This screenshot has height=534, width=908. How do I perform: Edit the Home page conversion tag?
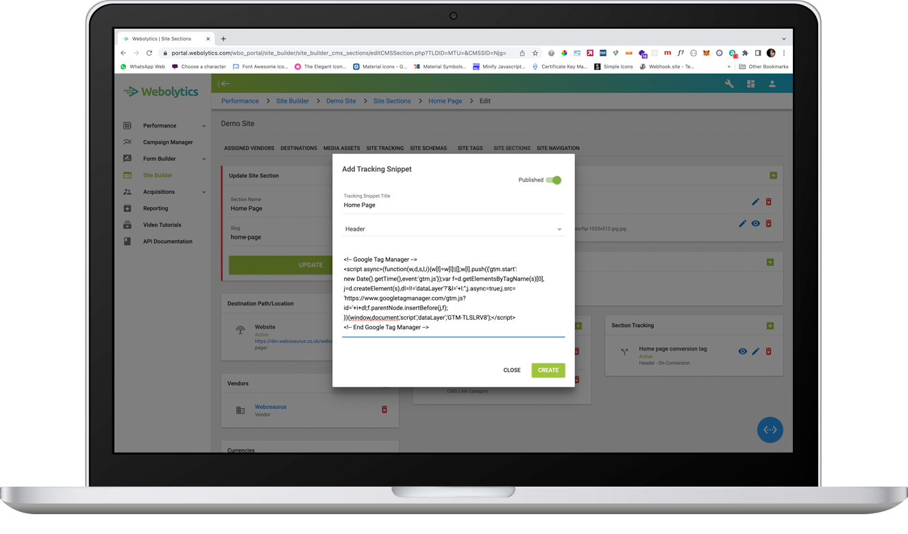click(755, 351)
